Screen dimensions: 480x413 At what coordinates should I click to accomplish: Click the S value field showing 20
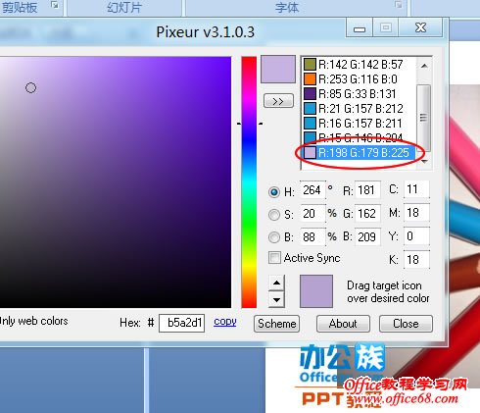tap(312, 214)
